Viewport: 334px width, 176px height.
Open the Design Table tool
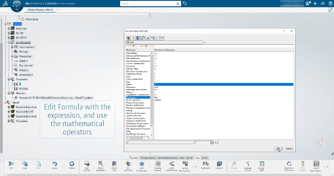[261, 166]
